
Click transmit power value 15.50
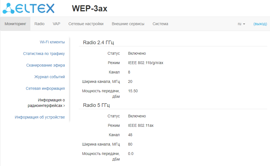pyautogui.click(x=133, y=91)
